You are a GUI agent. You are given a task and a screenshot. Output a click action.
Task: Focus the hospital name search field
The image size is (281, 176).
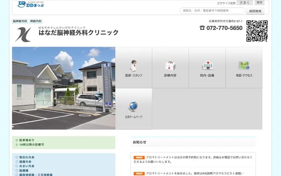click(213, 11)
